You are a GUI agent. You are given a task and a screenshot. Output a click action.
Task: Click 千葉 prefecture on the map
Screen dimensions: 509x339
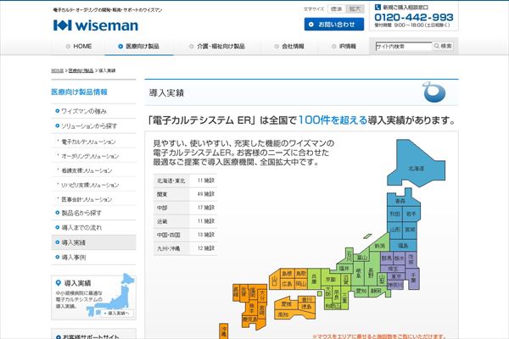pos(413,277)
